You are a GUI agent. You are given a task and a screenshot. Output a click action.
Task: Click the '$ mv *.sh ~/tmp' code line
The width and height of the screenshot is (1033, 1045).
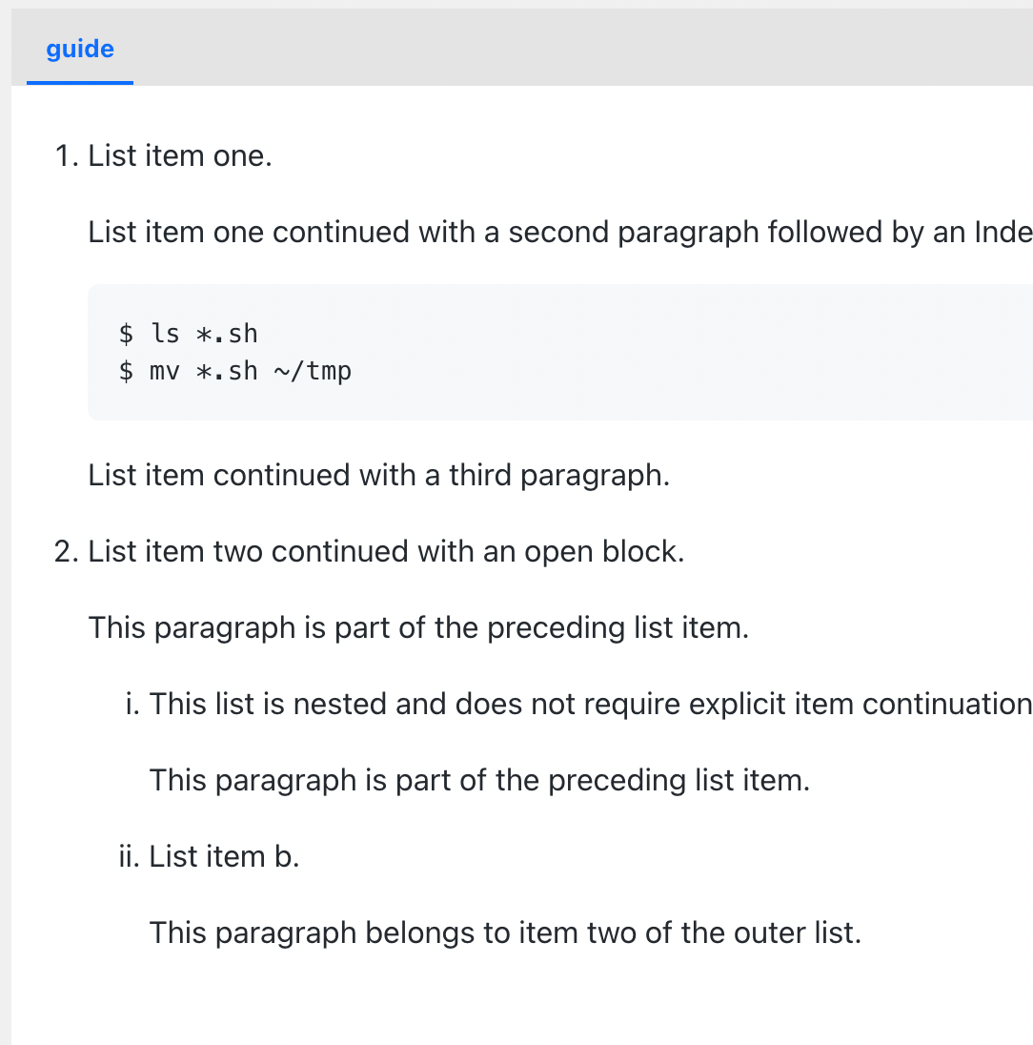pyautogui.click(x=235, y=371)
